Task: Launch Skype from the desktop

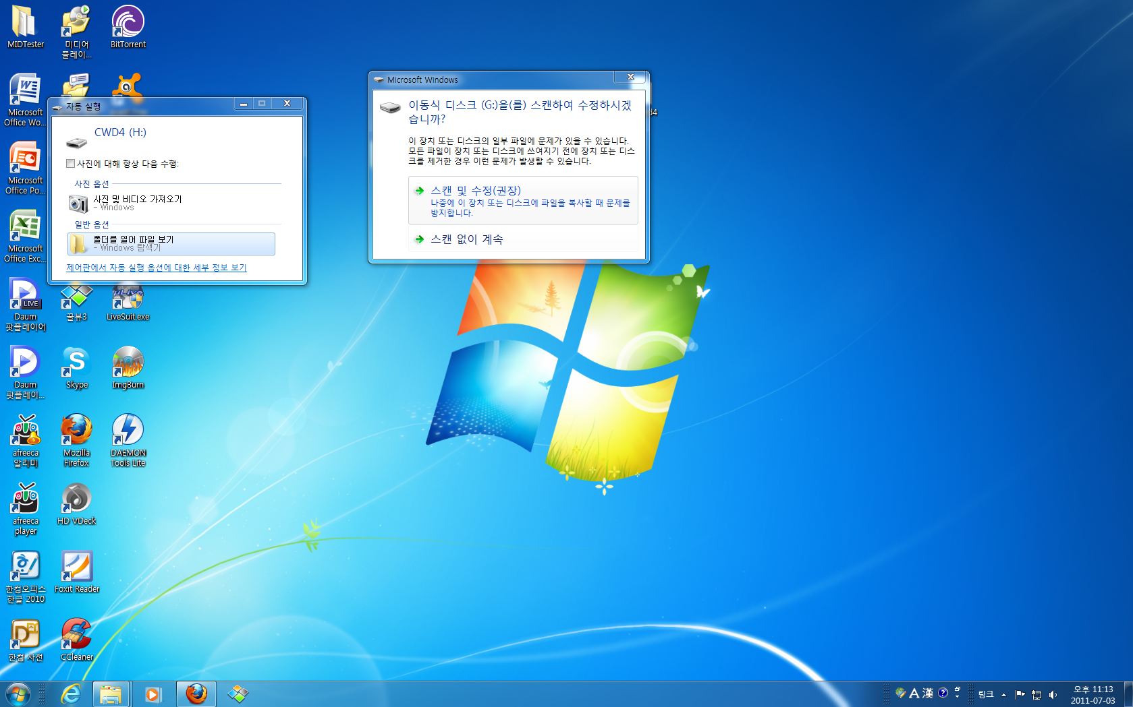Action: point(76,368)
